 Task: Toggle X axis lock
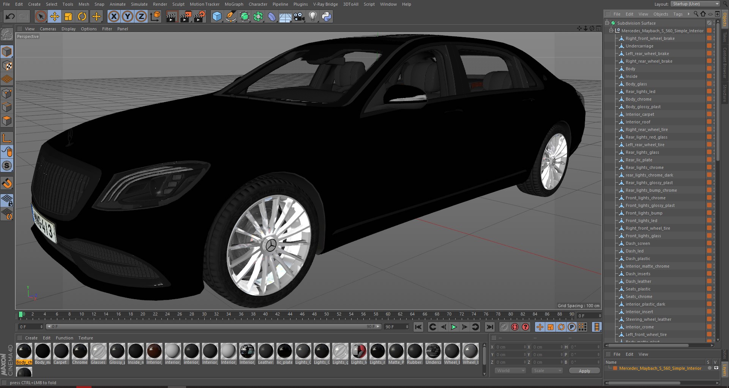114,16
